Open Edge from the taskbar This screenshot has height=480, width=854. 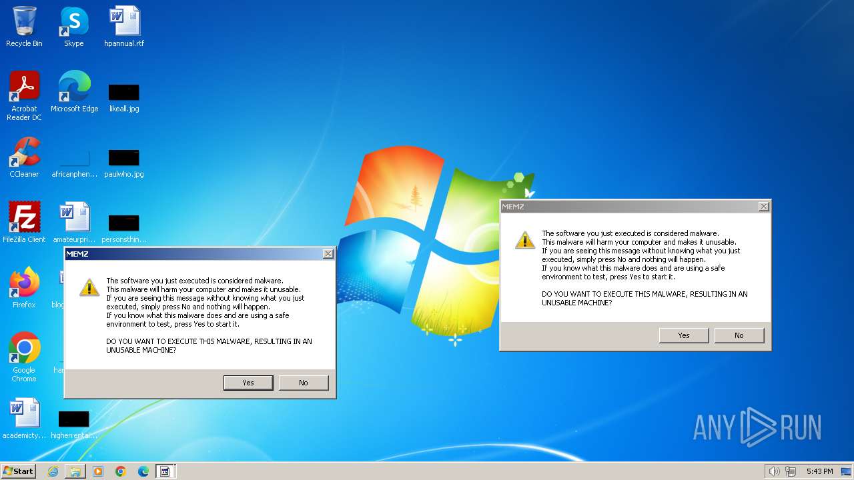pos(143,471)
